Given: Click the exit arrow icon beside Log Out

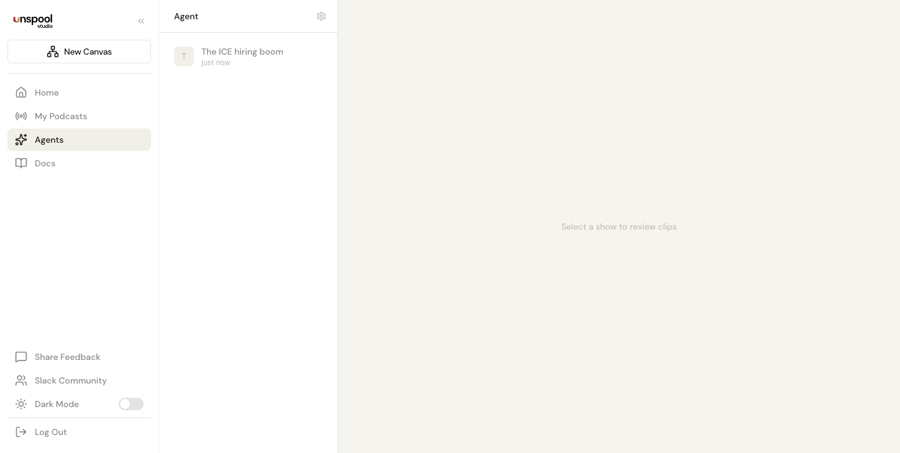Looking at the screenshot, I should coord(21,432).
